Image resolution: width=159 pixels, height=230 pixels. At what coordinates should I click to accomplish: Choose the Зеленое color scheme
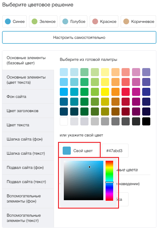coord(43,21)
